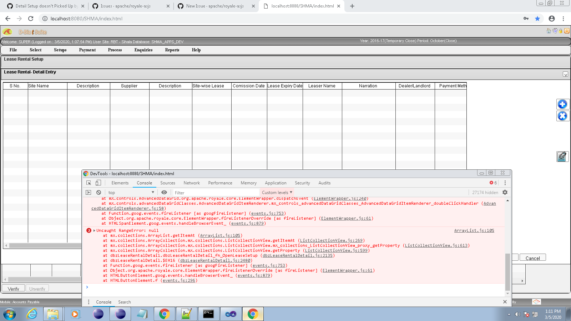Open the Payment menu
The width and height of the screenshot is (571, 321).
87,50
